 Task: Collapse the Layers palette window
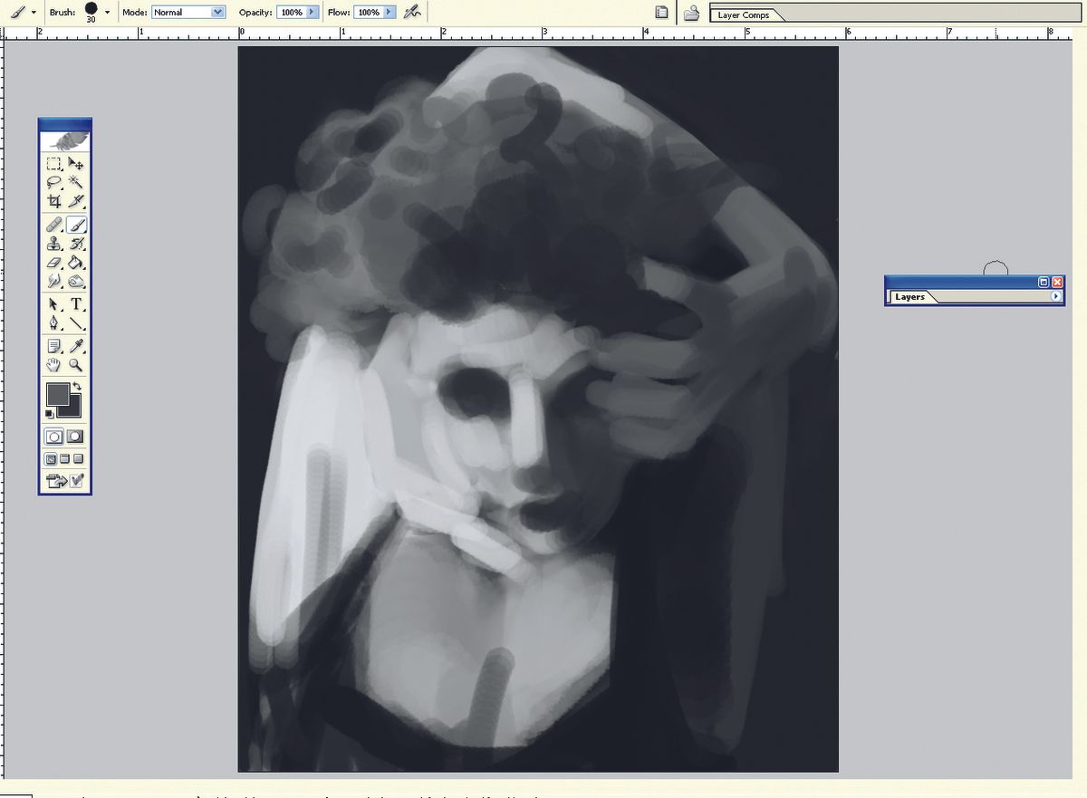pos(1044,282)
